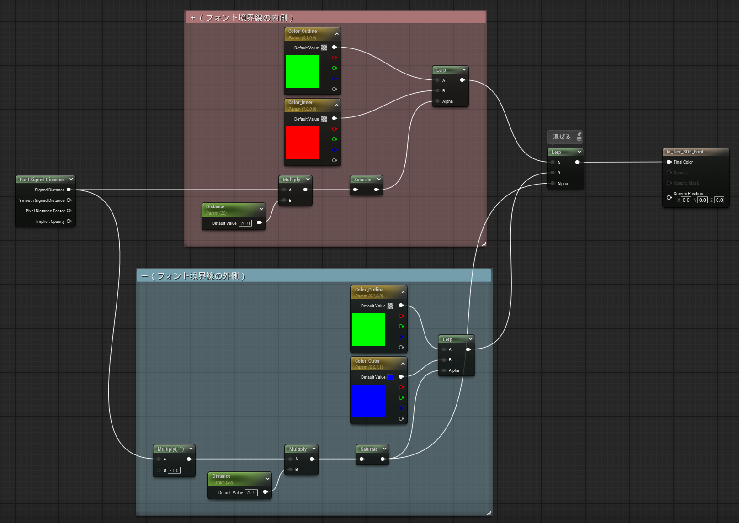Click the Screen Position pin on M_Test_SDF_Font
The height and width of the screenshot is (523, 739).
(669, 197)
